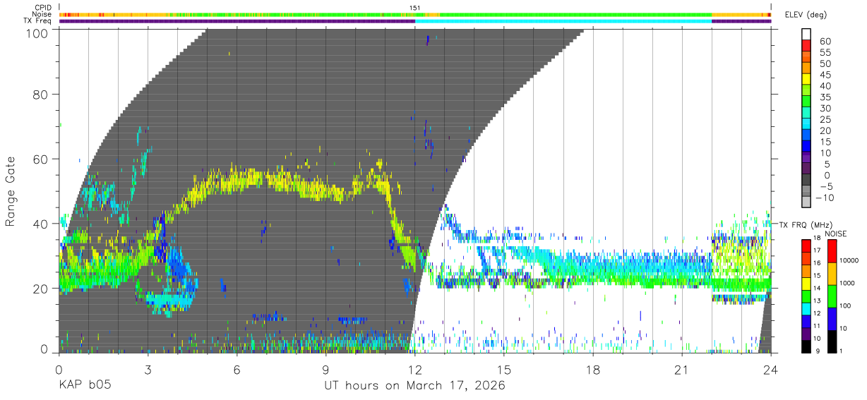Click the 12 tick on UT hours axis
867x400 pixels.
coord(415,370)
